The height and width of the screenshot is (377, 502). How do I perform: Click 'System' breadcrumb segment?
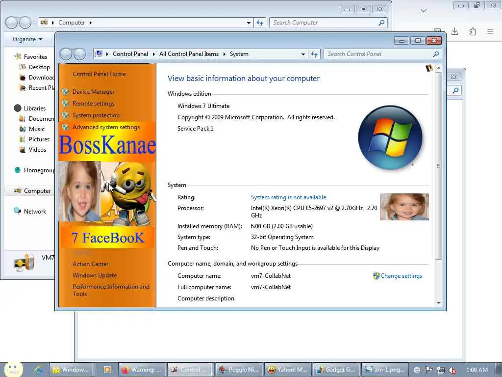239,54
